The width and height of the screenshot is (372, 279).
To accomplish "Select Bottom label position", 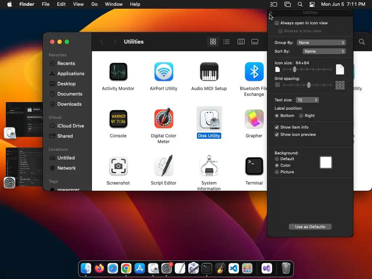I will coord(276,116).
